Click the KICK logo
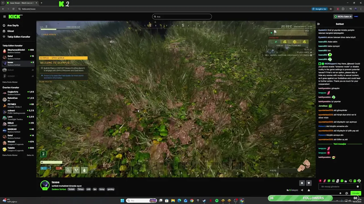This screenshot has width=364, height=204. (15, 16)
